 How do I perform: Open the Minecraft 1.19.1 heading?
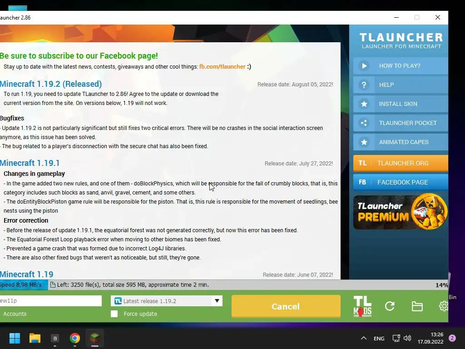[x=30, y=163]
